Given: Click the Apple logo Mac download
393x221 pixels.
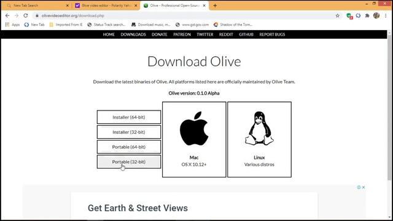Looking at the screenshot, I should pos(194,128).
